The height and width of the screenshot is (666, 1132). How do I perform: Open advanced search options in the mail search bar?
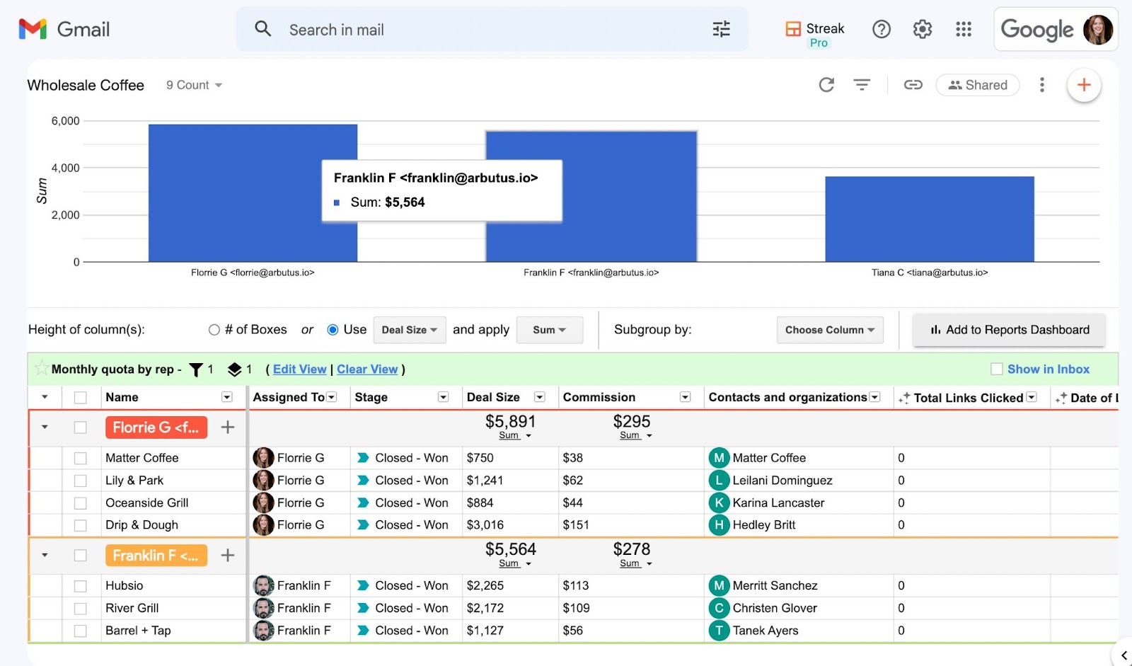tap(721, 29)
